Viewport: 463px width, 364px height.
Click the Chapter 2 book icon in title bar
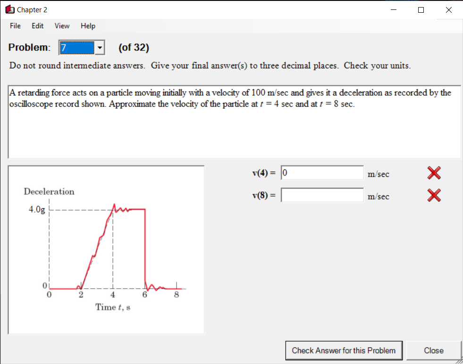click(x=8, y=9)
